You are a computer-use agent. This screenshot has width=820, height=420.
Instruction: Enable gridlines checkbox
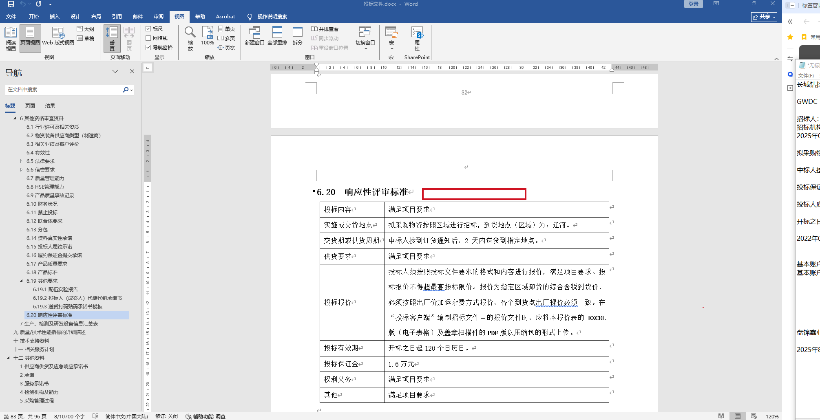coord(148,38)
